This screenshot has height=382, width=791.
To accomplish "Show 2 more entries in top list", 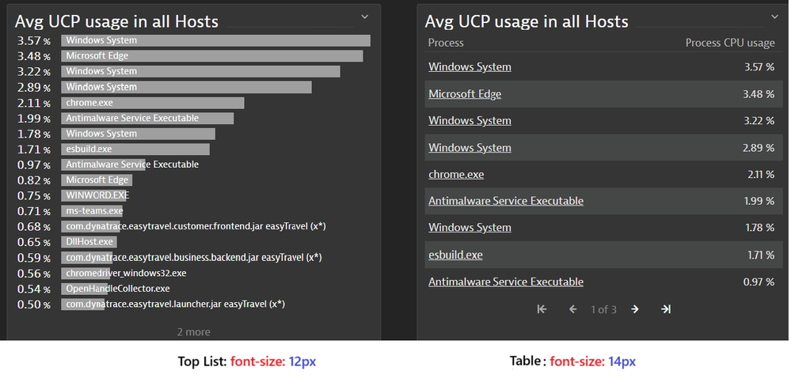I will point(193,331).
